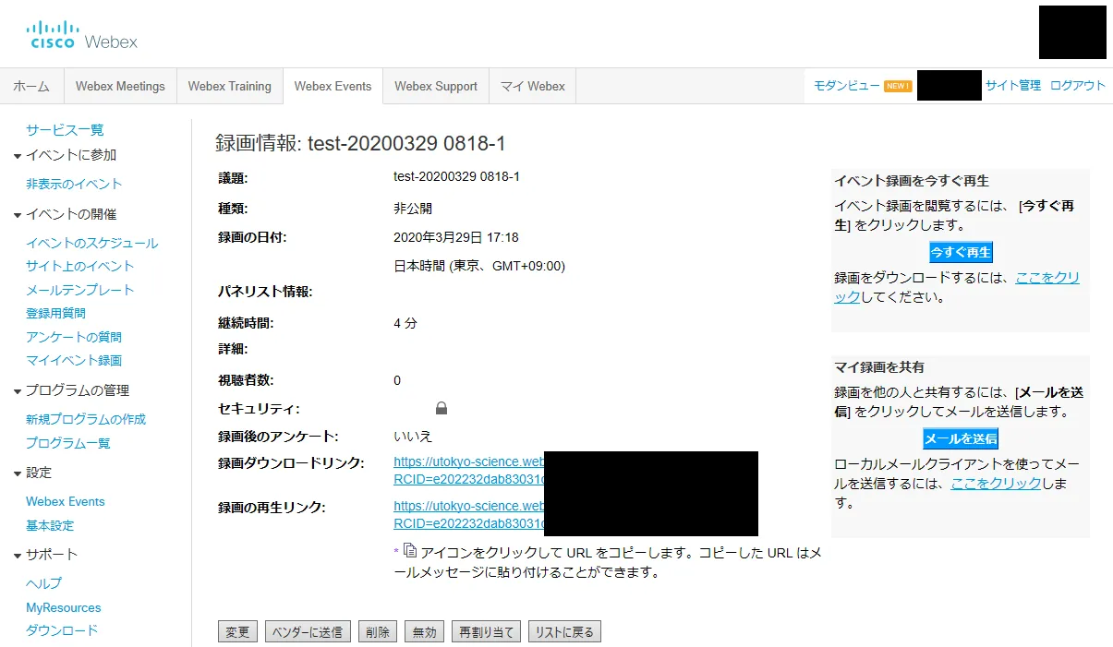Image resolution: width=1113 pixels, height=647 pixels.
Task: Collapse the プログラムの管理 section
Action: point(18,391)
